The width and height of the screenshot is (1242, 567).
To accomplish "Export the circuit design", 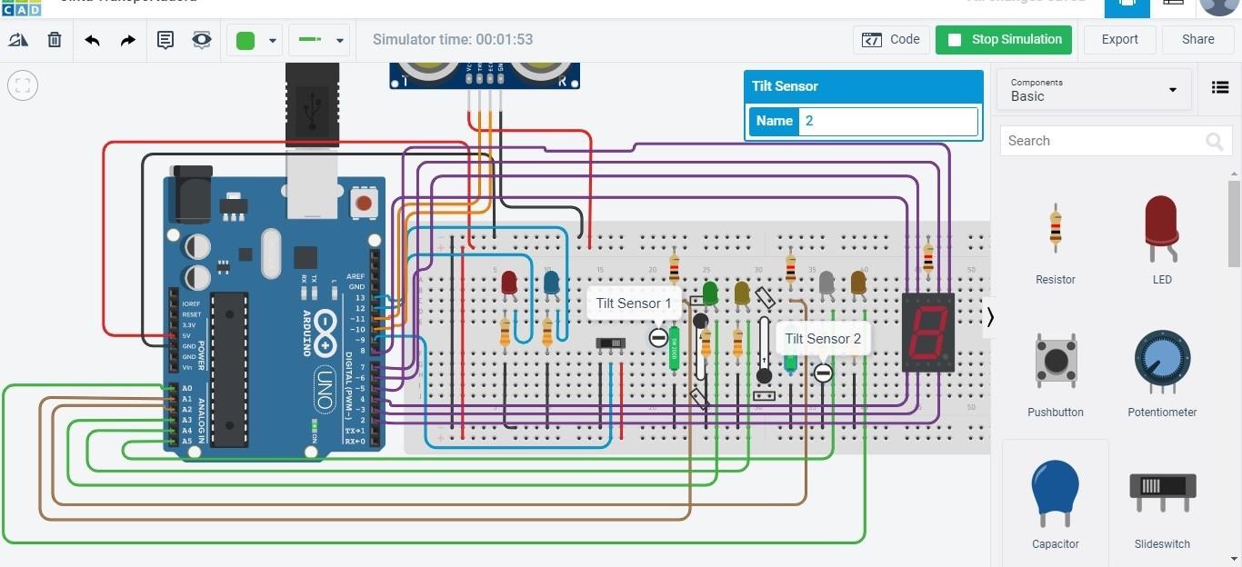I will (x=1119, y=39).
